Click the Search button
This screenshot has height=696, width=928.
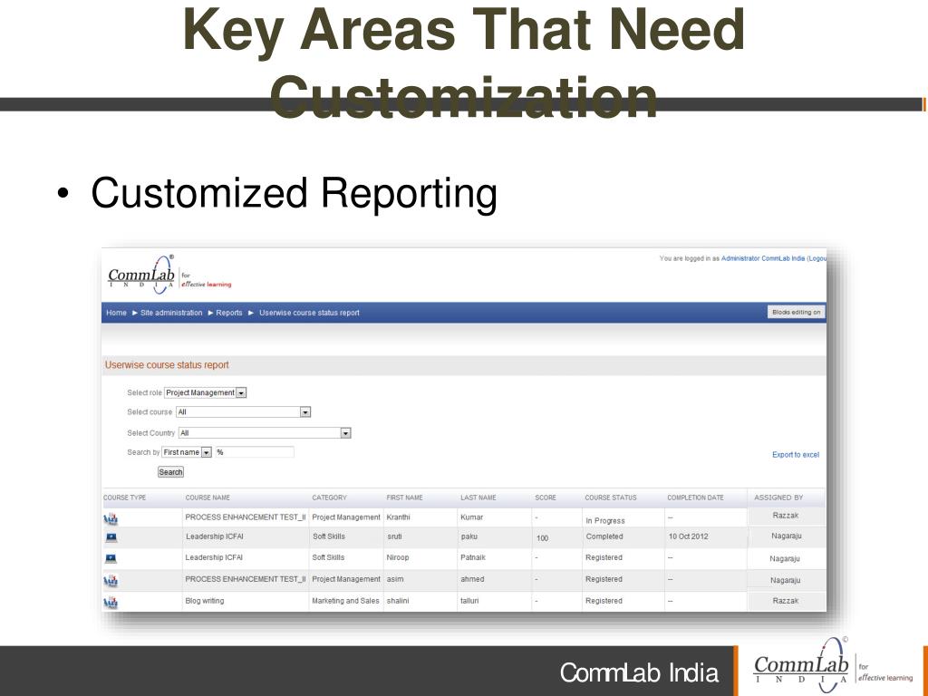(170, 471)
